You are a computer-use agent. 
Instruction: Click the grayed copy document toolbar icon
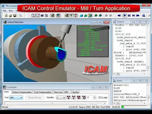tap(21, 16)
